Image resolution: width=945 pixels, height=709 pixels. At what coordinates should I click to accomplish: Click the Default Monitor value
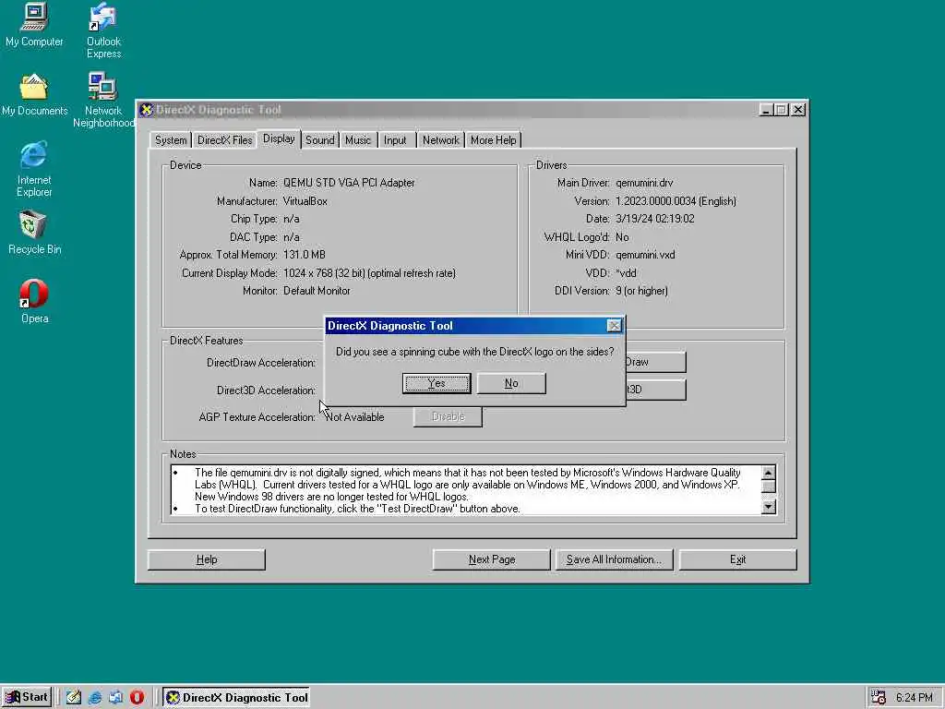[317, 291]
